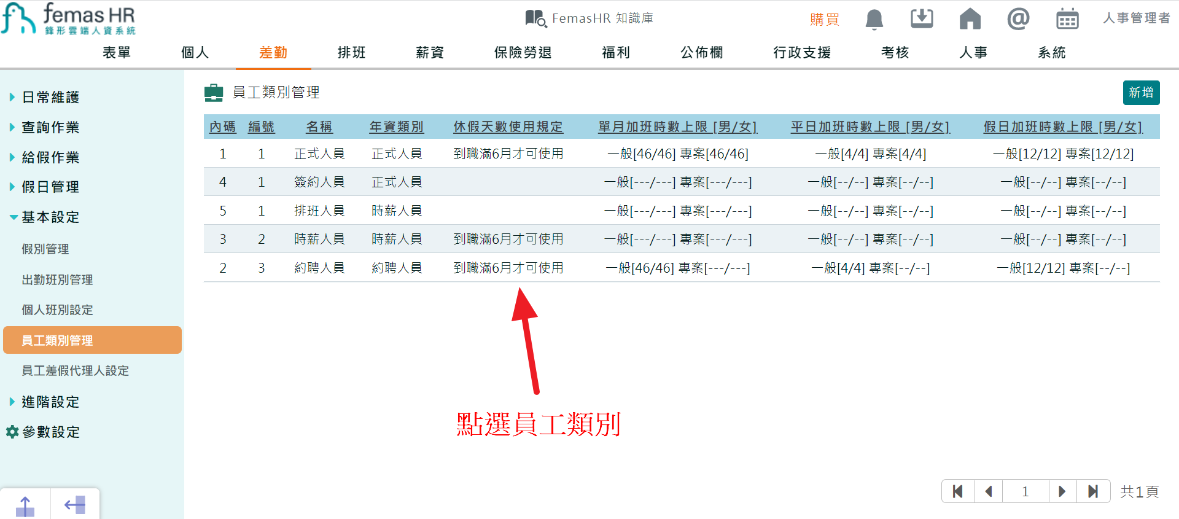Open the 行政支援 menu
1179x519 pixels.
coord(802,53)
